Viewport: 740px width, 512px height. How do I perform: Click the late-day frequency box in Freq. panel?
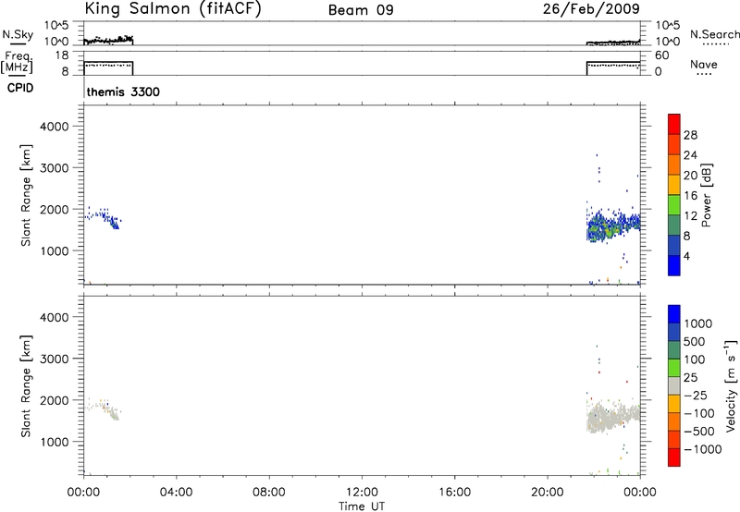coord(613,67)
